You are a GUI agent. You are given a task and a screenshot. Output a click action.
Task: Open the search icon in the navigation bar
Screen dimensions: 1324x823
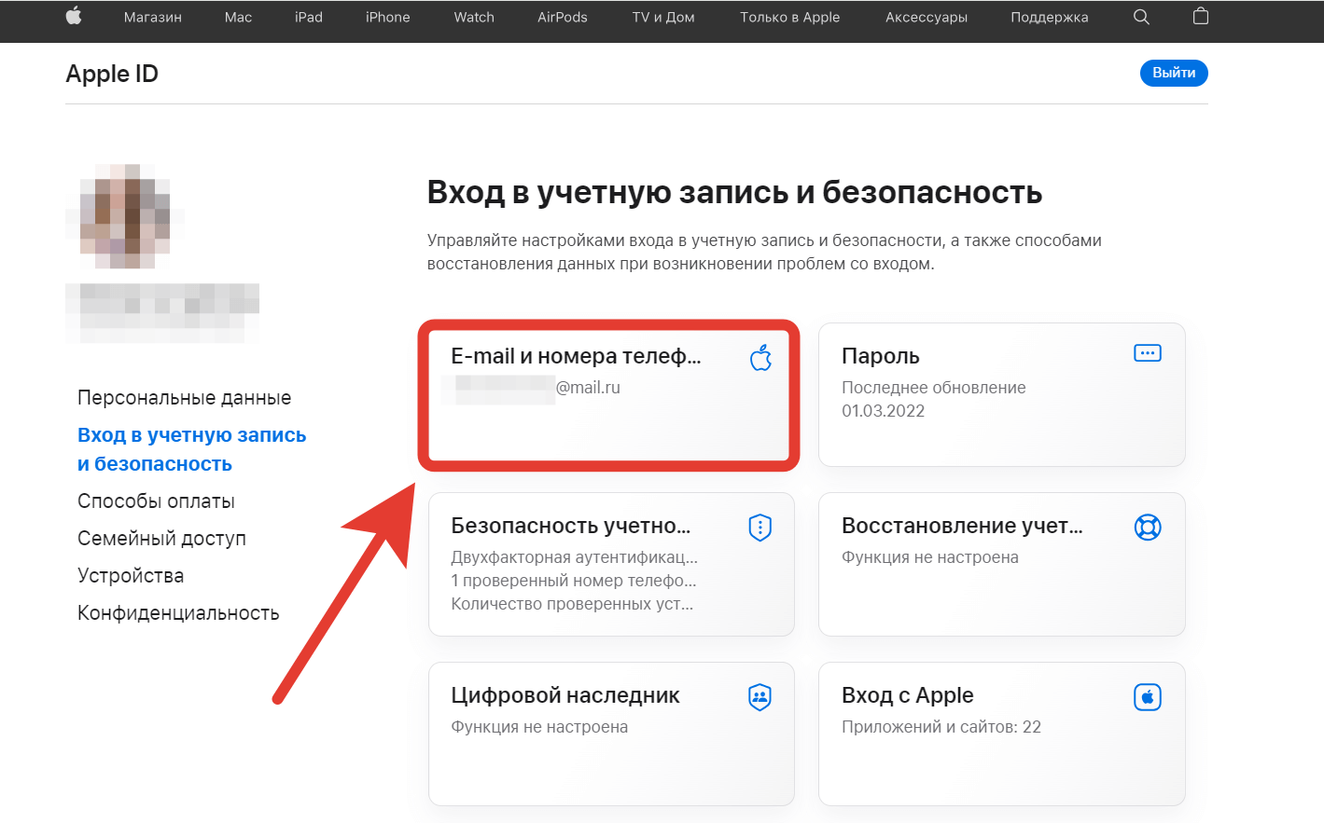(x=1140, y=16)
